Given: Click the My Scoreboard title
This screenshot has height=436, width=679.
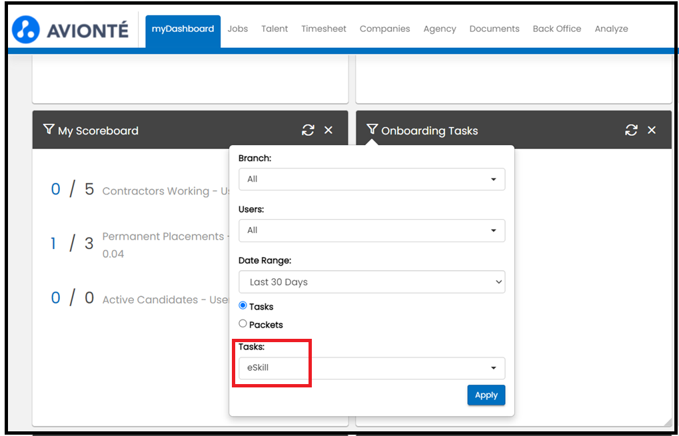Looking at the screenshot, I should click(x=99, y=130).
